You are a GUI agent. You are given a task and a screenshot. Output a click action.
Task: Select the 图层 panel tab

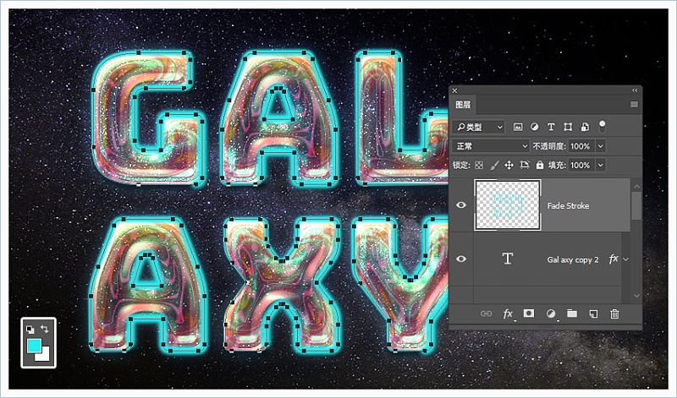463,106
